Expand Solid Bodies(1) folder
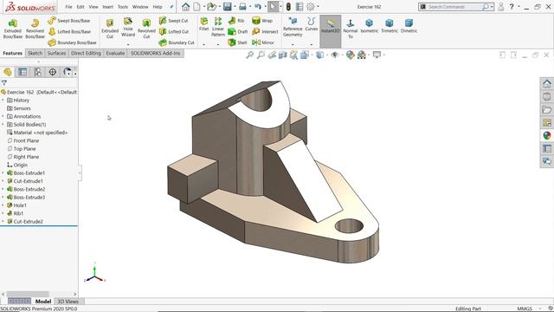This screenshot has width=554, height=312. [x=3, y=125]
